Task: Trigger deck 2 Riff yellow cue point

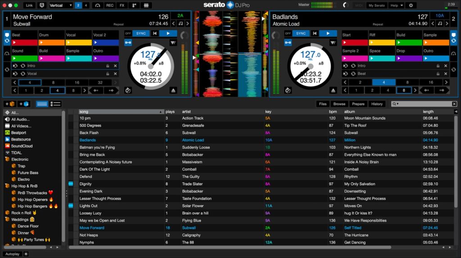Action: [382, 43]
